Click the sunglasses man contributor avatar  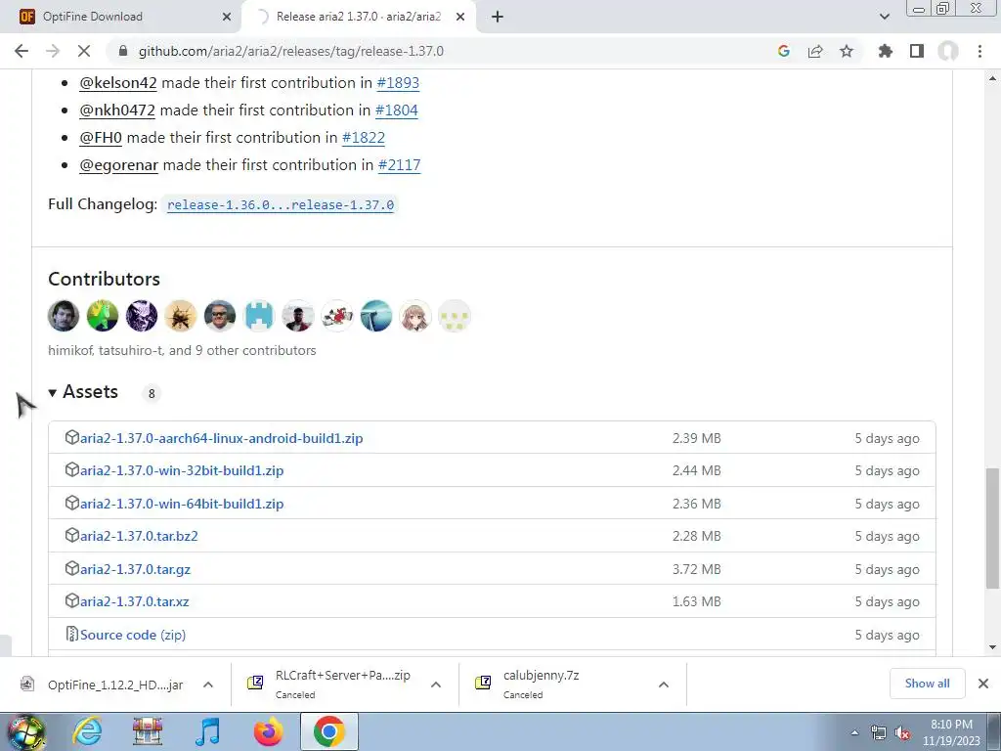pos(220,316)
